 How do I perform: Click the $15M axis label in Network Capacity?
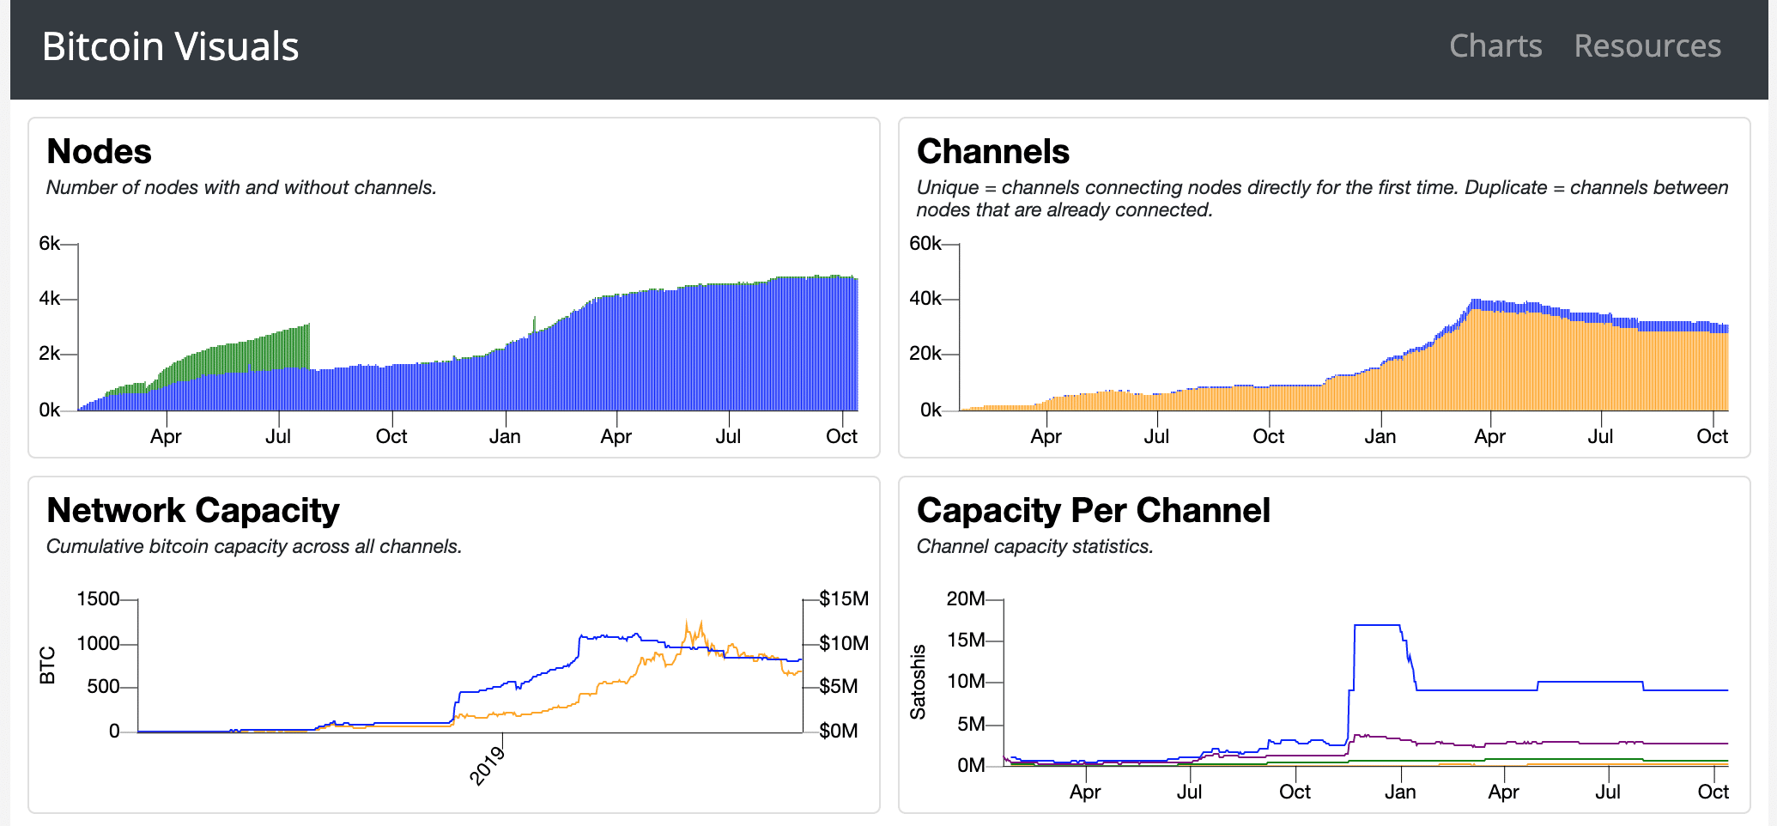(x=844, y=598)
